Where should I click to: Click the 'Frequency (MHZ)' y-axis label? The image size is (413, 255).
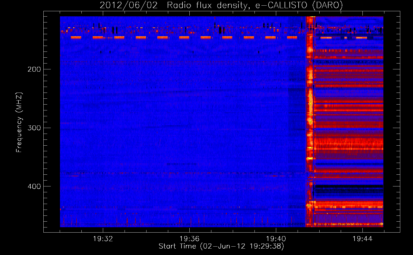19,122
